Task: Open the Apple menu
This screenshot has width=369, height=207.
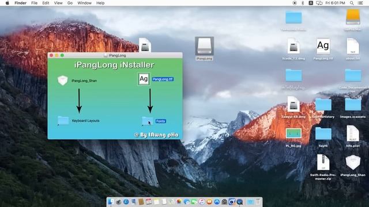Action: coord(7,3)
